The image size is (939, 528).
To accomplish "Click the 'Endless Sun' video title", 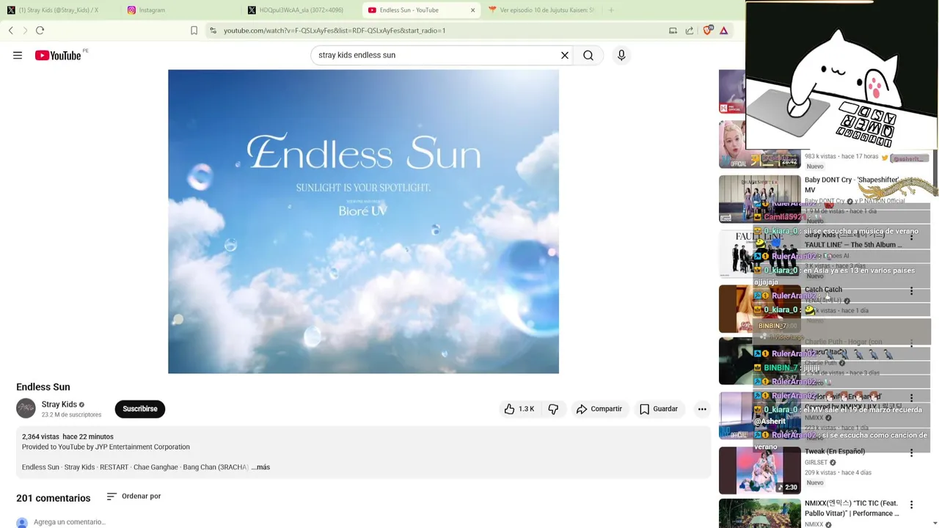I will pos(43,387).
